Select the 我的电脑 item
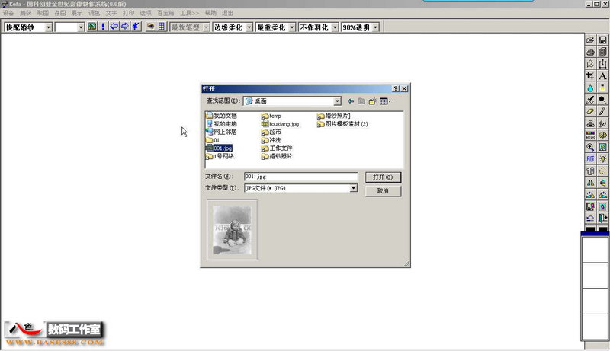 (x=221, y=124)
